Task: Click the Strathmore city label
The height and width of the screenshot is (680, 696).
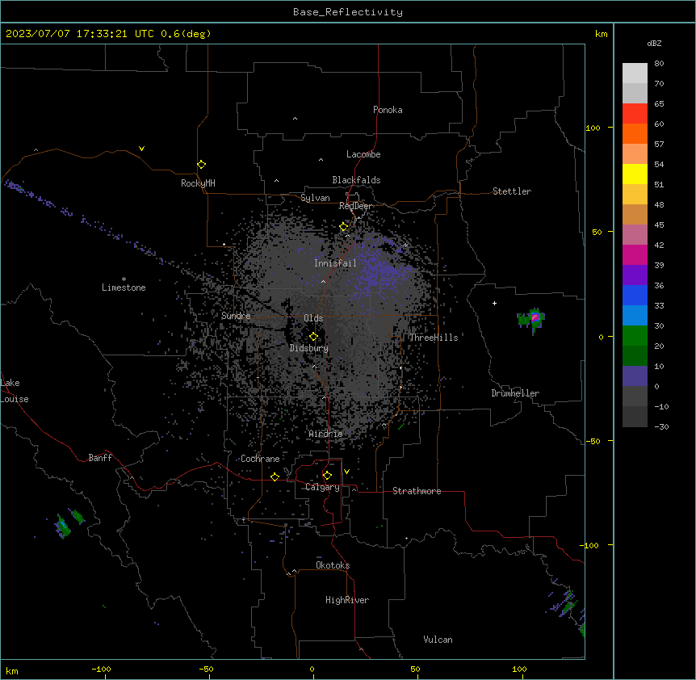Action: [417, 491]
